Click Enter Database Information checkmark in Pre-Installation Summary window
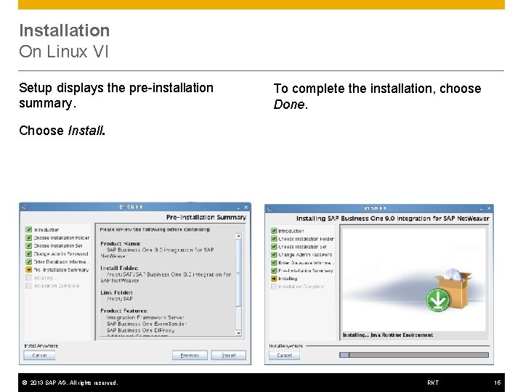523x392 pixels. point(28,261)
